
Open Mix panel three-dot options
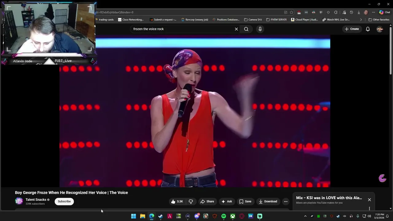click(369, 208)
